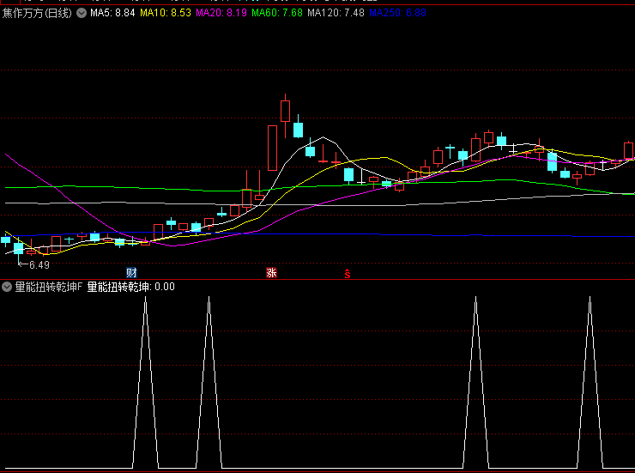Select the yellow MA10: 8.53 label
Viewport: 635px width, 473px height.
(x=166, y=14)
